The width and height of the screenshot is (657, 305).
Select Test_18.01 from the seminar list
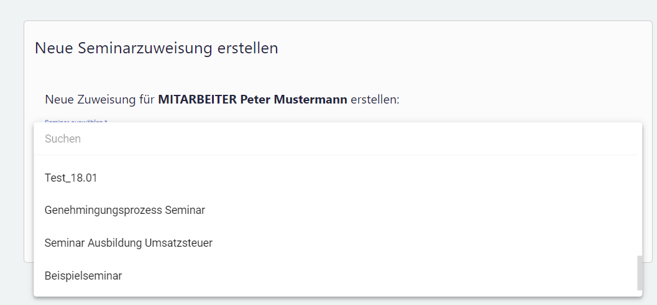[71, 178]
